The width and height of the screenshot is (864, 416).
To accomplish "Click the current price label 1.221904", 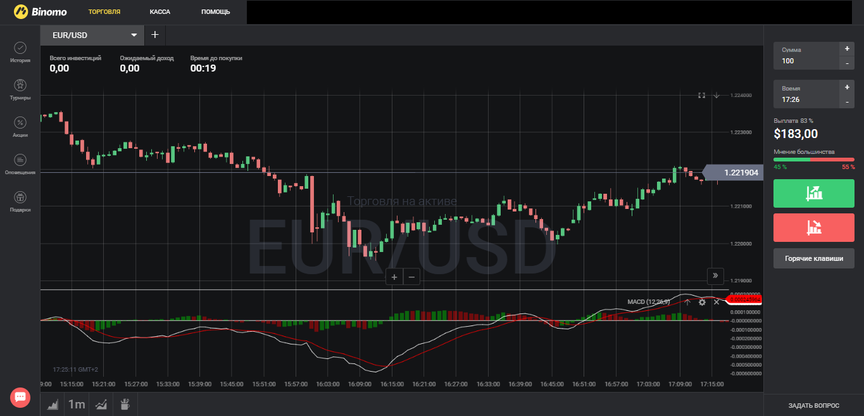I will (734, 172).
